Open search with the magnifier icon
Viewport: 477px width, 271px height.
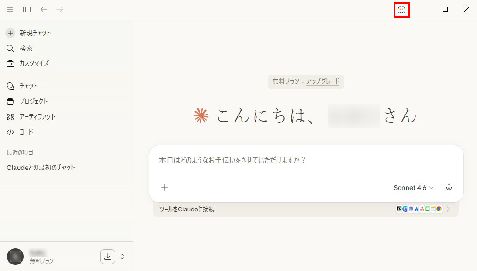[x=10, y=48]
